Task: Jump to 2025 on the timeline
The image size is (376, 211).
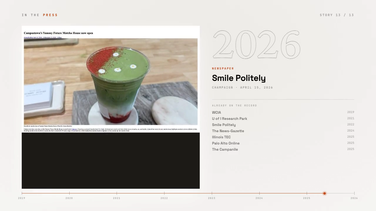Action: (307, 198)
